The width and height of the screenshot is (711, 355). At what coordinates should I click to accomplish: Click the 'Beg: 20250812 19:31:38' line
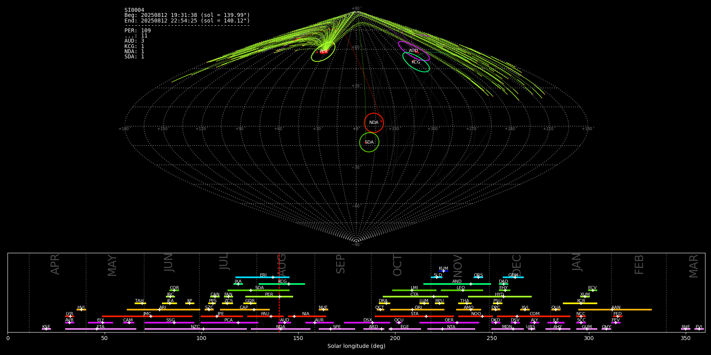pyautogui.click(x=187, y=15)
